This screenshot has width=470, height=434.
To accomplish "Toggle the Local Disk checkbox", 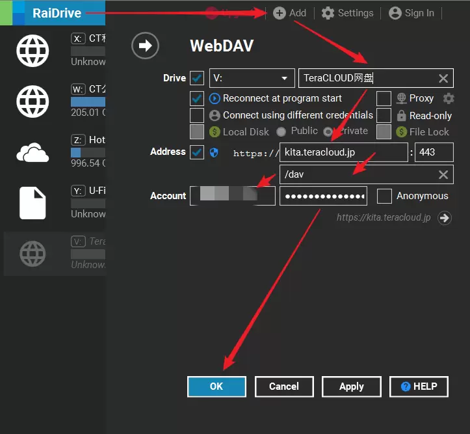I will (x=197, y=132).
